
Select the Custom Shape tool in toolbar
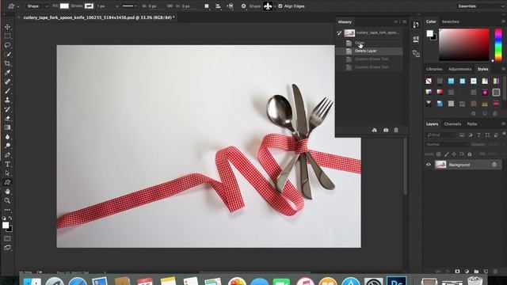click(x=7, y=182)
